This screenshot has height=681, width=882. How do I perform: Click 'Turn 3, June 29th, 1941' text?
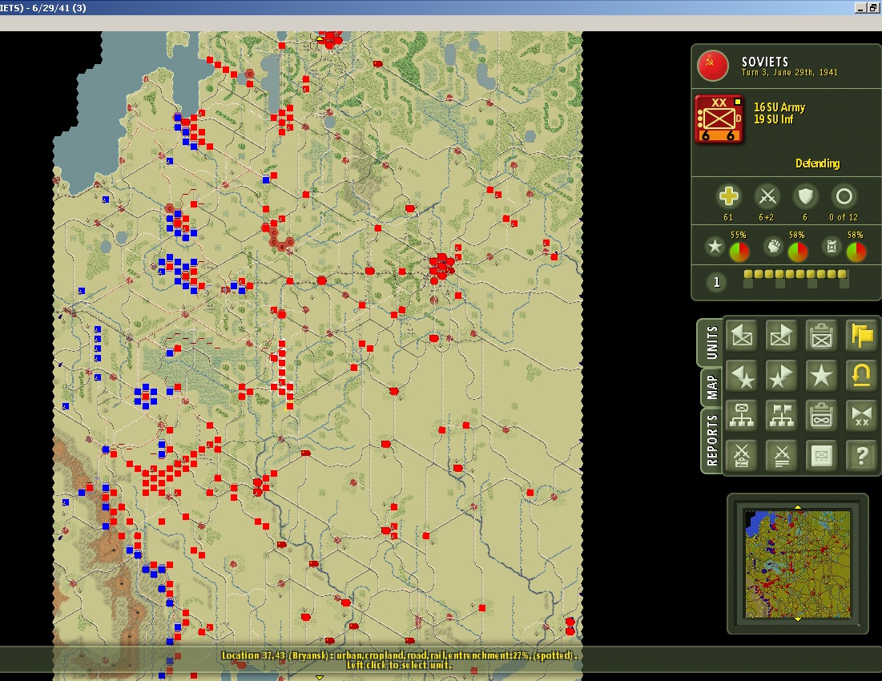789,73
